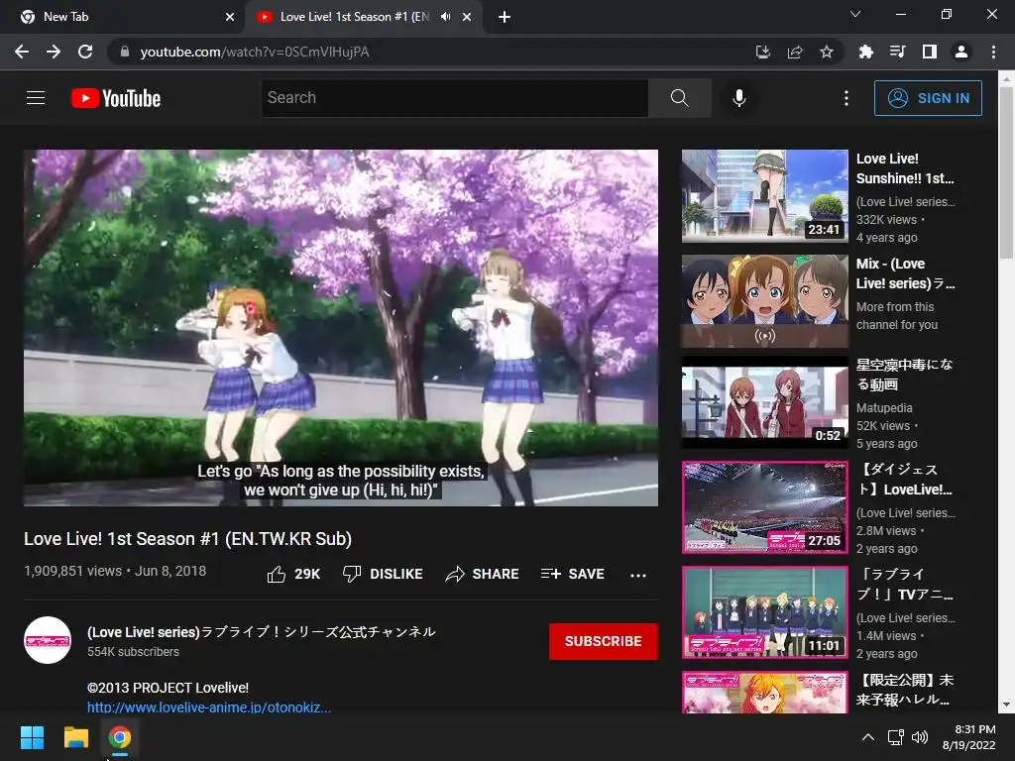
Task: Go forward in browser history
Action: coord(54,52)
